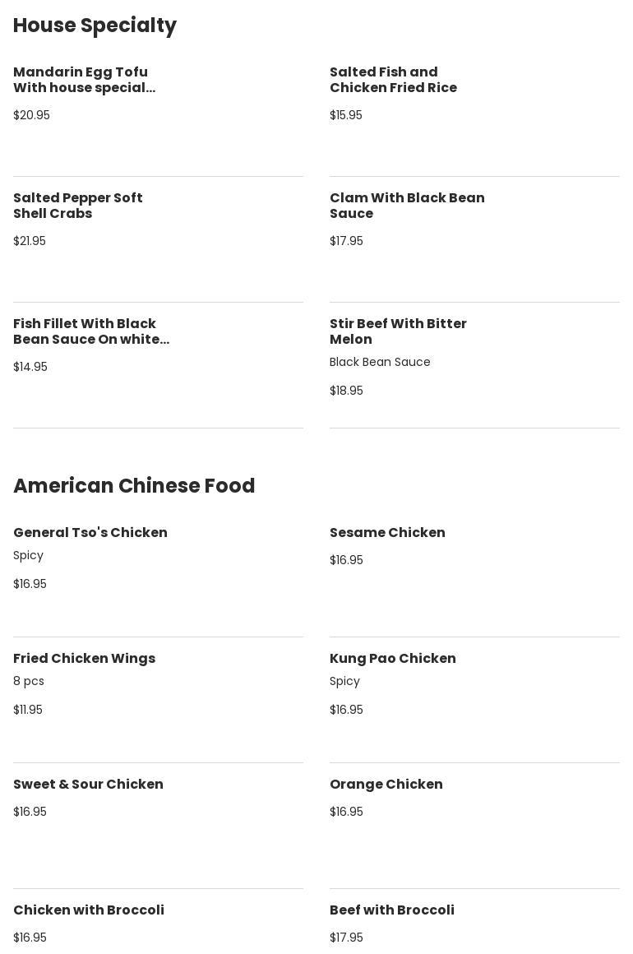Click General Tso's Chicken item
The height and width of the screenshot is (954, 633).
90,533
